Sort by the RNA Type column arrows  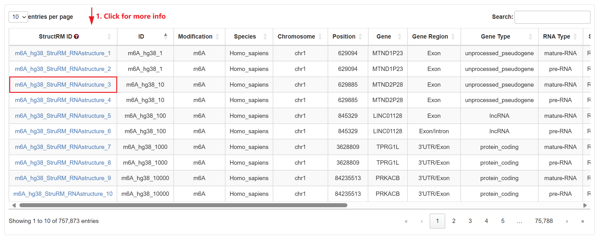[x=575, y=36]
